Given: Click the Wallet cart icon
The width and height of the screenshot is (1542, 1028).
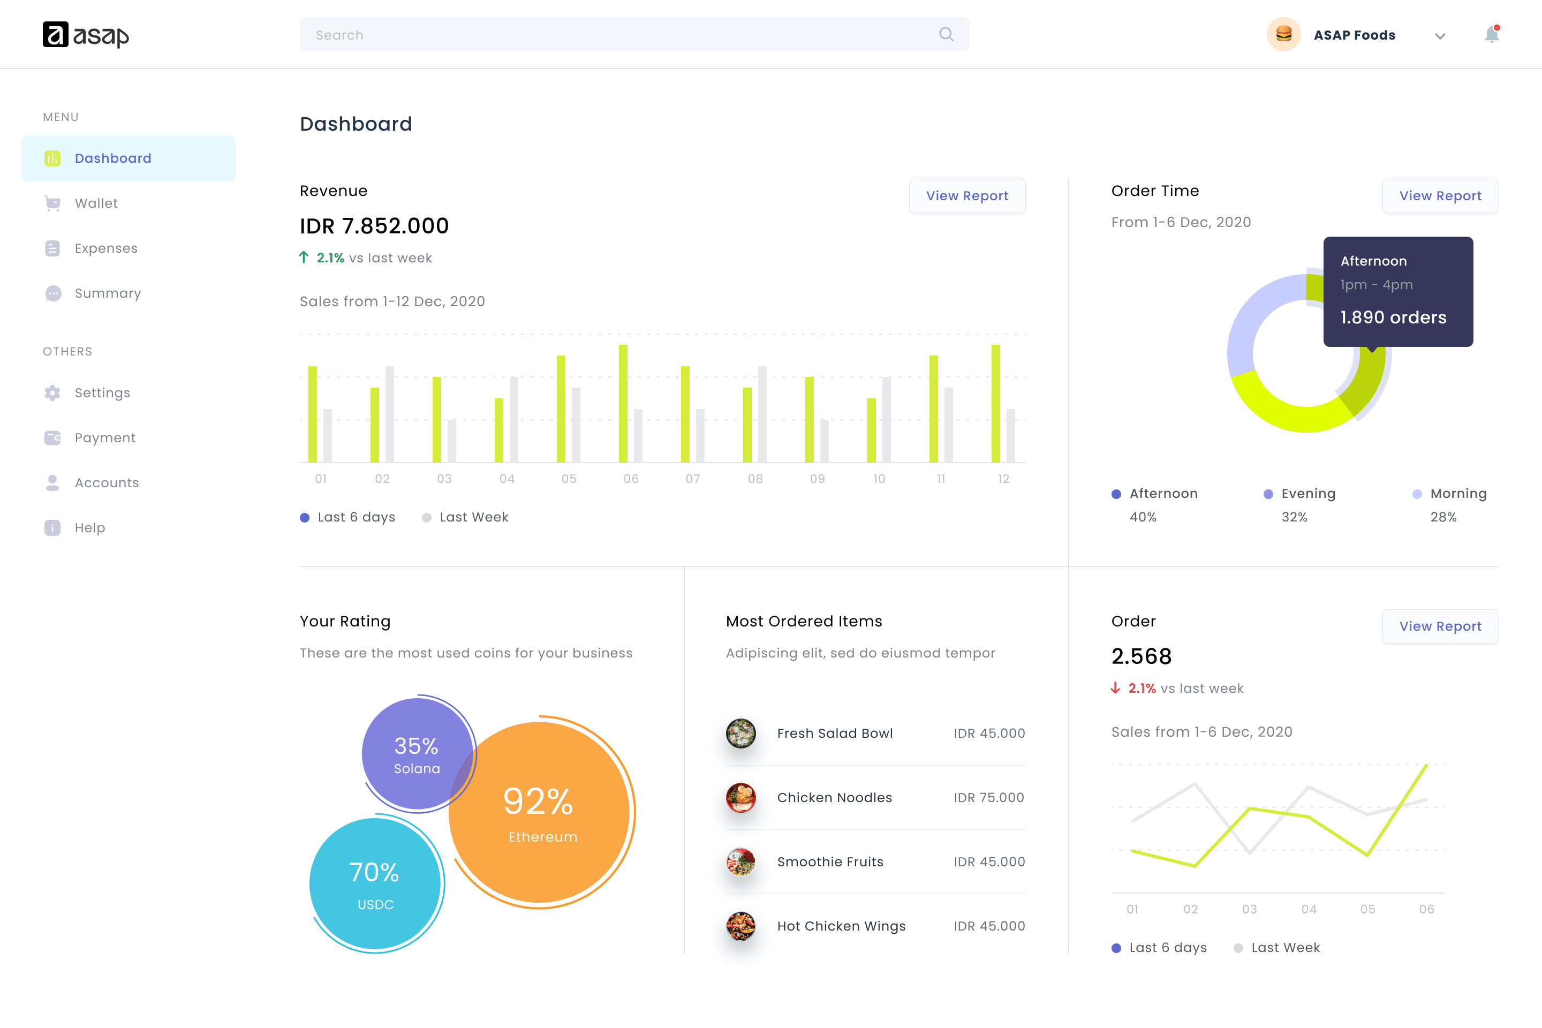Looking at the screenshot, I should [52, 203].
